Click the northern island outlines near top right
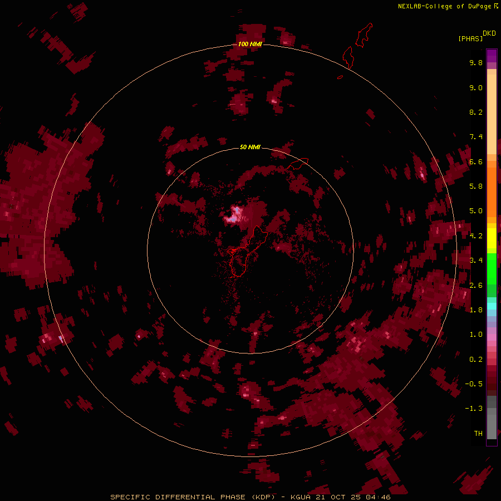This screenshot has width=501, height=501. [357, 46]
